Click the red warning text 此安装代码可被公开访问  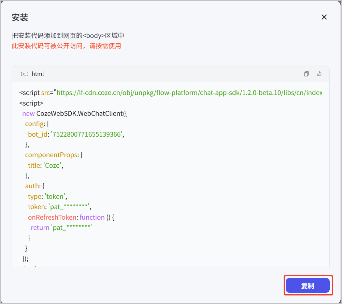(x=66, y=46)
